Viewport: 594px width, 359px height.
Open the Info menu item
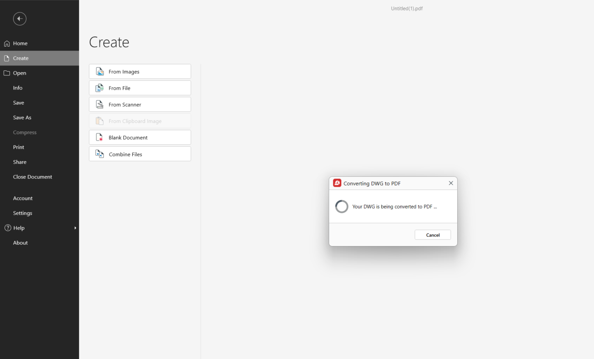pyautogui.click(x=18, y=88)
